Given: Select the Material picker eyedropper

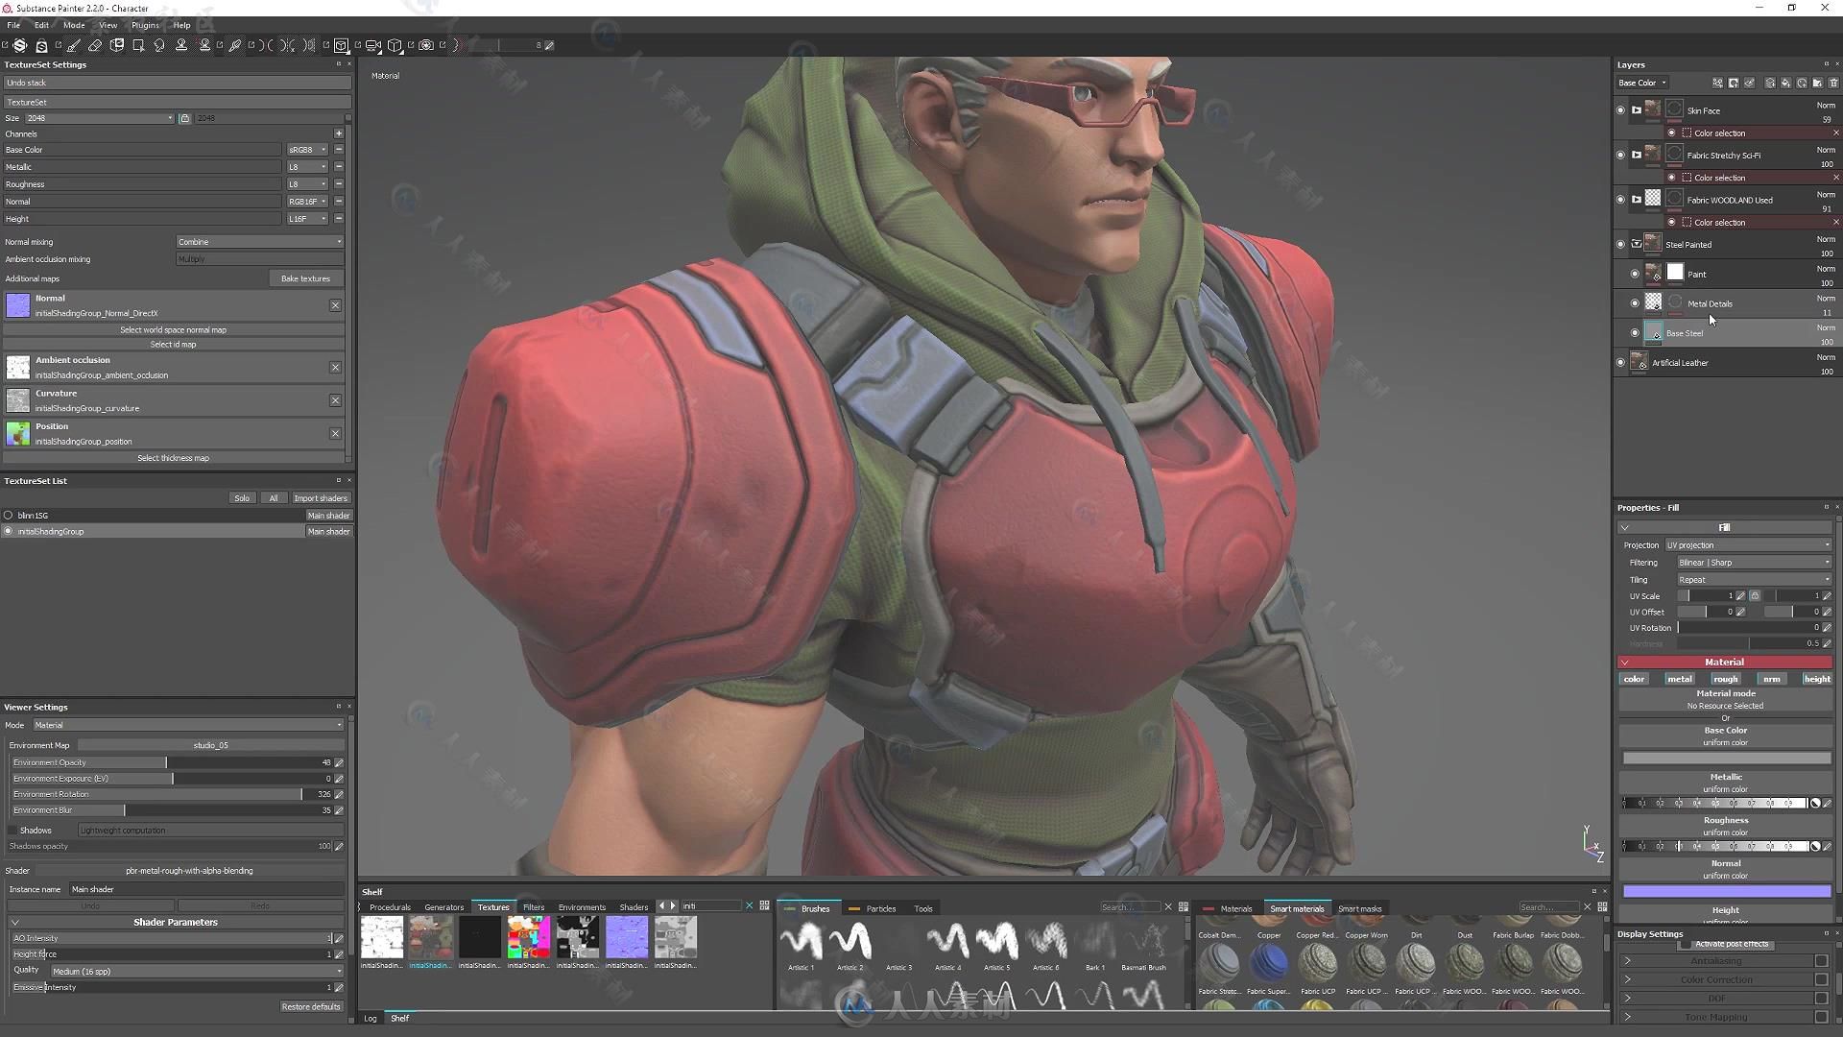Looking at the screenshot, I should tap(235, 45).
